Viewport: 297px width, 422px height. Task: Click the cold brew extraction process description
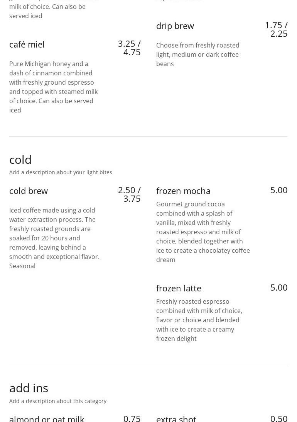(54, 238)
